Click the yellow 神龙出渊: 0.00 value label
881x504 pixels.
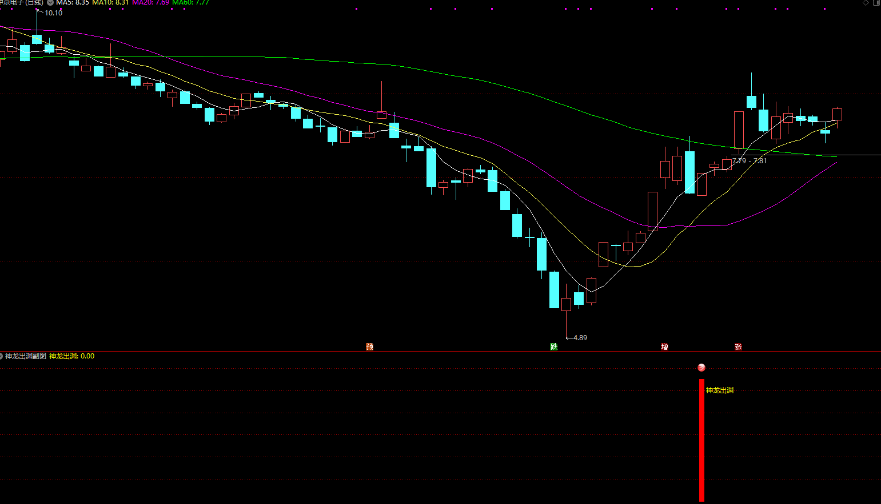point(72,356)
